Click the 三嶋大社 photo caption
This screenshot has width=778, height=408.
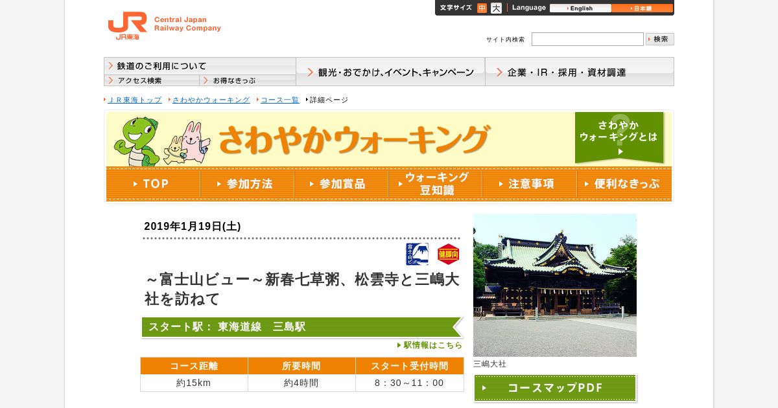489,364
